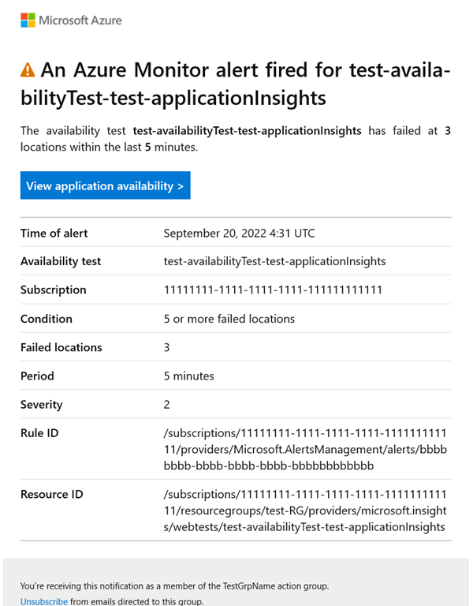The height and width of the screenshot is (606, 473).
Task: Click the Resource ID label
Action: point(52,495)
